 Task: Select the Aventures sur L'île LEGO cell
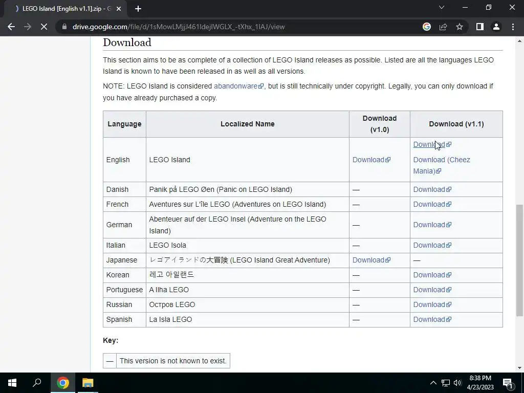click(x=247, y=204)
